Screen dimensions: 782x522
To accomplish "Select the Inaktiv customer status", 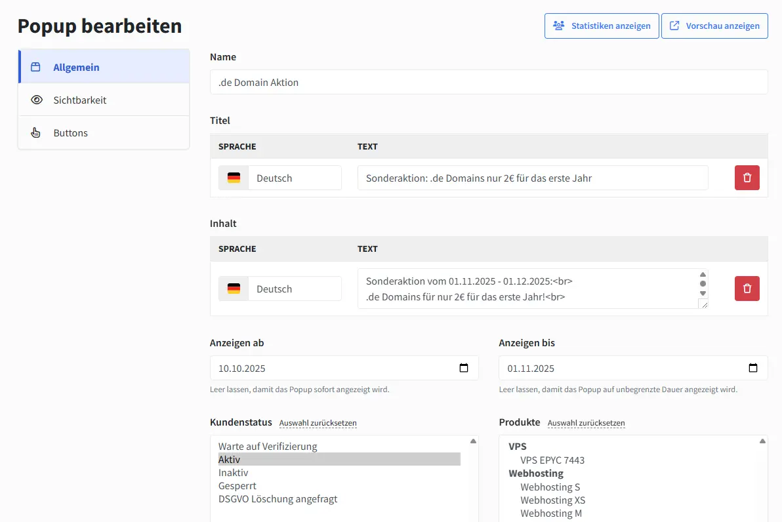I will point(339,472).
